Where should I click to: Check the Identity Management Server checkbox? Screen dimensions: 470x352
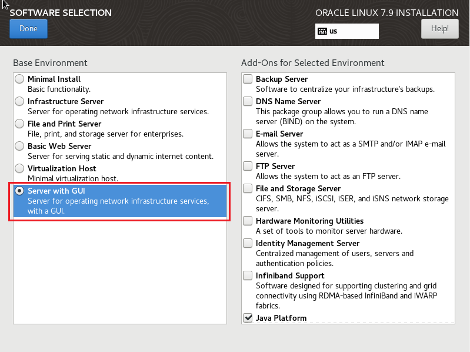click(x=248, y=243)
